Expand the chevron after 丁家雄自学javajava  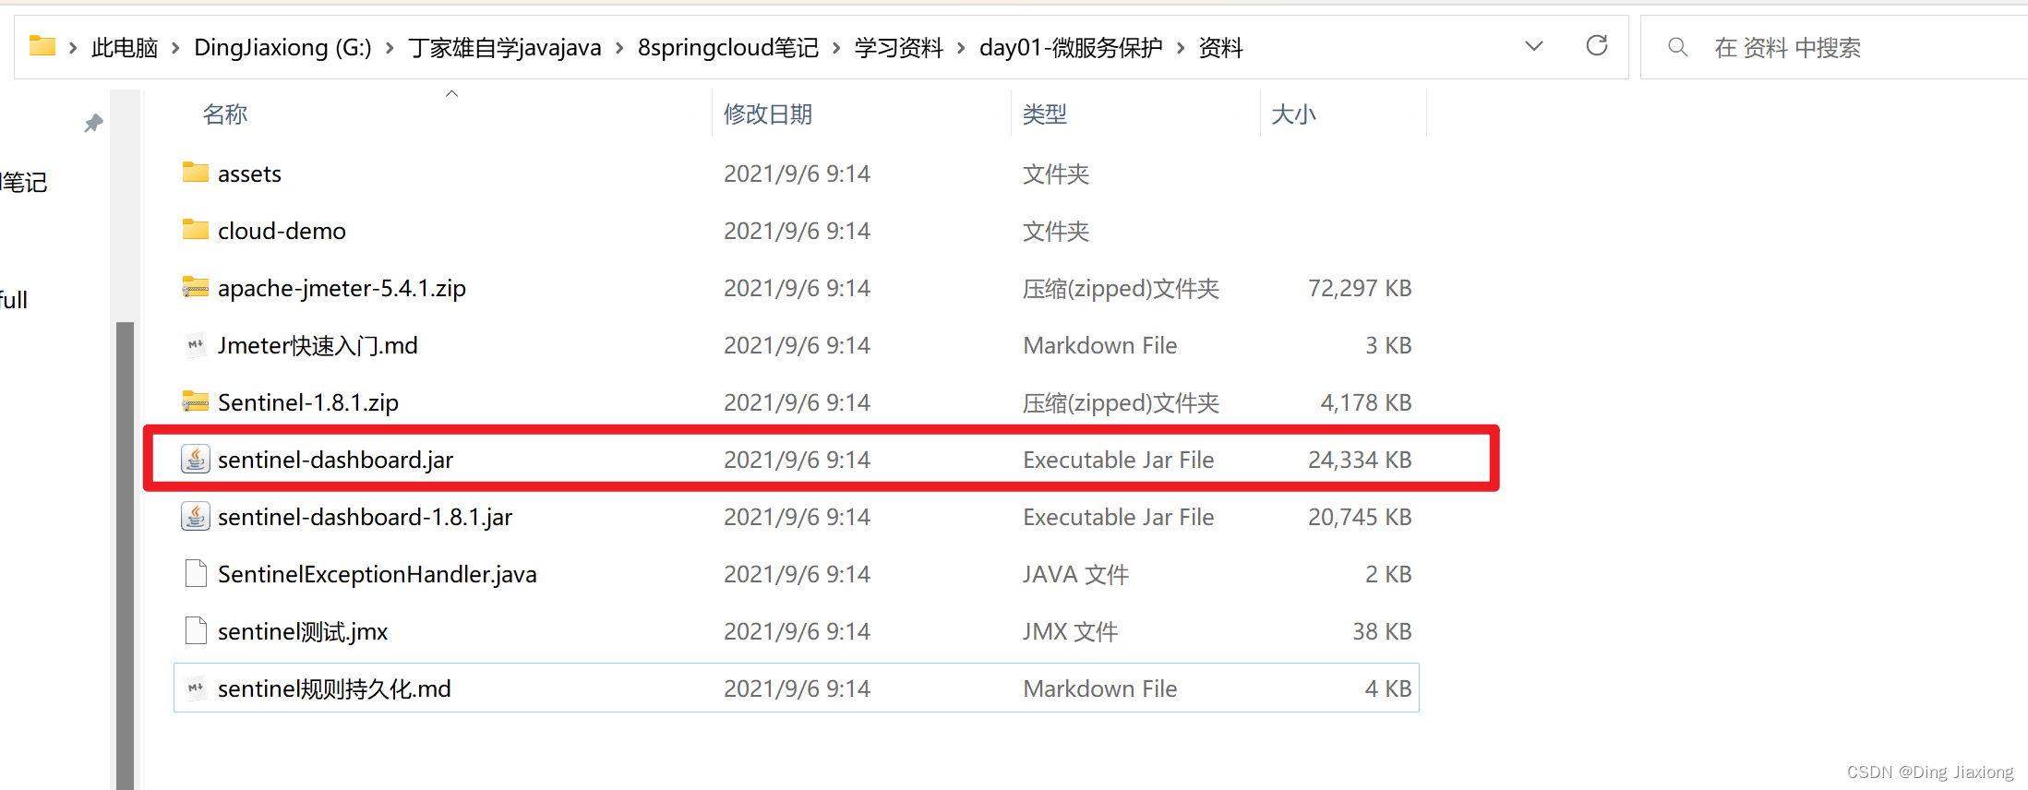click(618, 47)
